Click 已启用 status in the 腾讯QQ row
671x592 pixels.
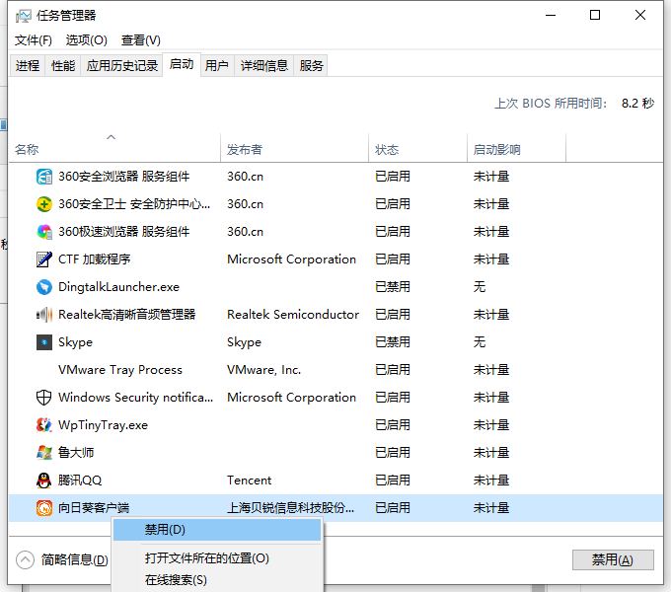(393, 481)
